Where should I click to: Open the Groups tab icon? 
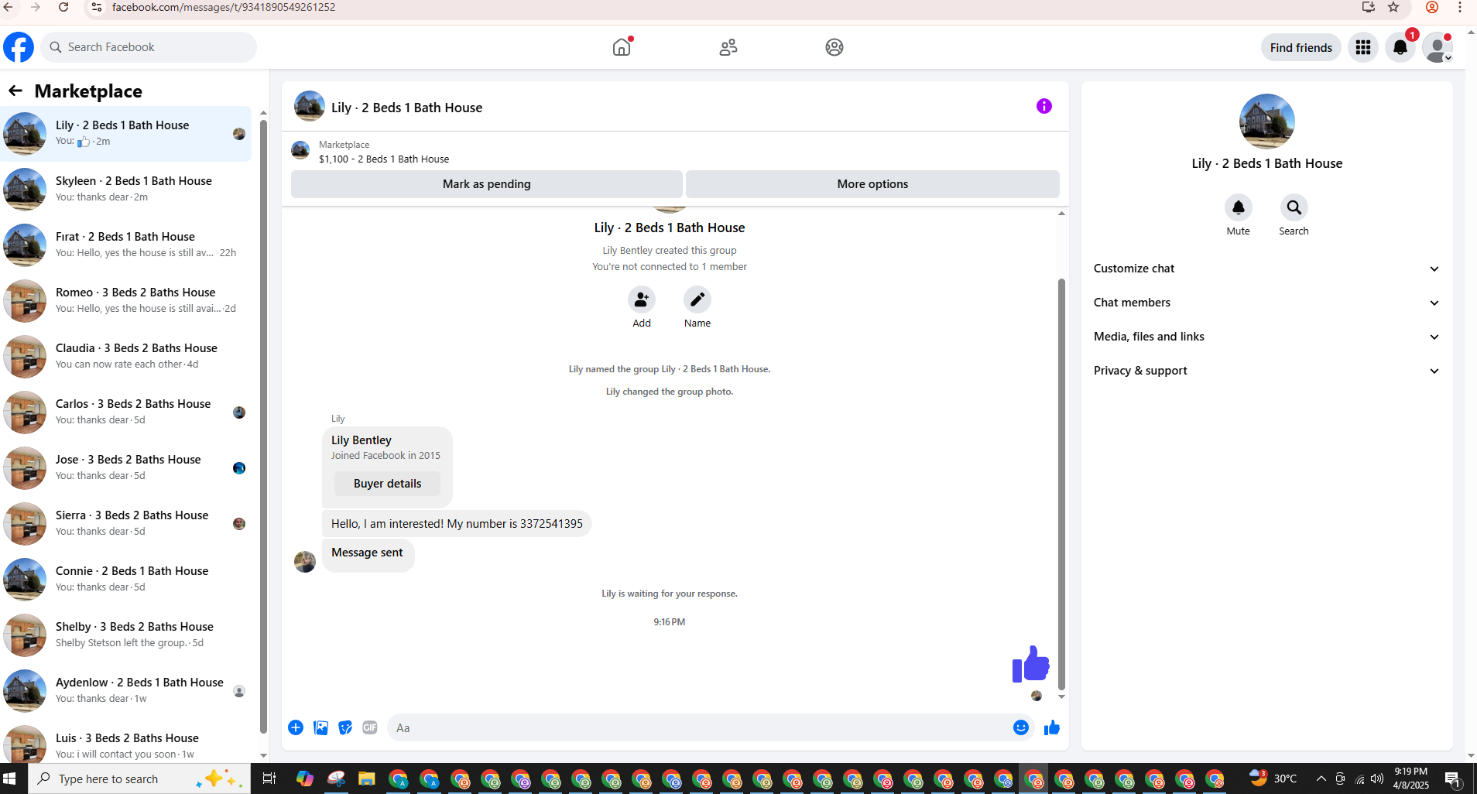(x=834, y=47)
